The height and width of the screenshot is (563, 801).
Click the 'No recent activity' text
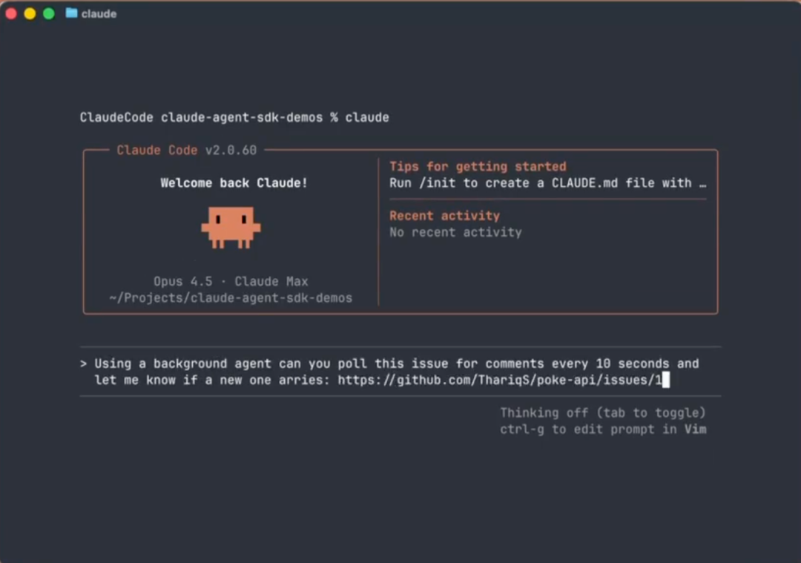point(455,232)
